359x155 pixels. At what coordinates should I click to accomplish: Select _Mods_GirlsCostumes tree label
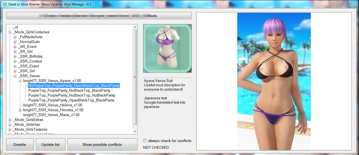[31, 32]
